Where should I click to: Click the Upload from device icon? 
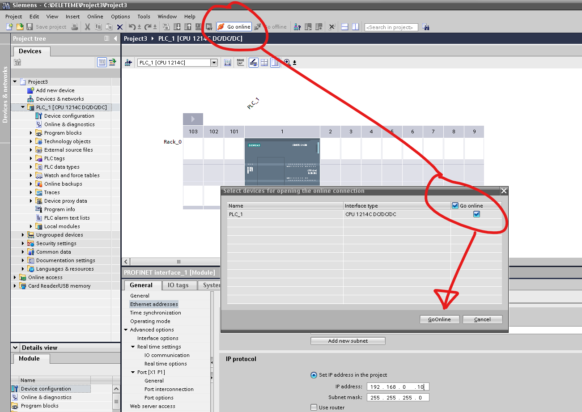(x=187, y=27)
